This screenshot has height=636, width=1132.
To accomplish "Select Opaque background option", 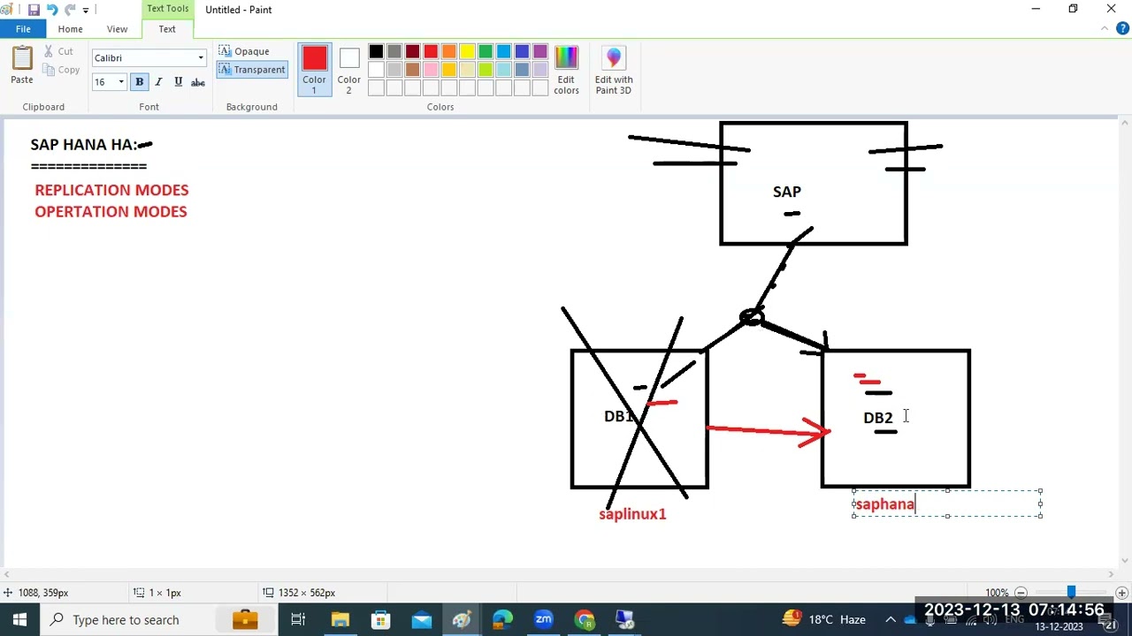I will [x=244, y=51].
